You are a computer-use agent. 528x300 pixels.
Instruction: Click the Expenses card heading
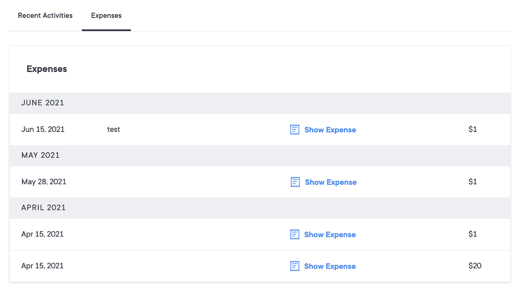tap(47, 69)
